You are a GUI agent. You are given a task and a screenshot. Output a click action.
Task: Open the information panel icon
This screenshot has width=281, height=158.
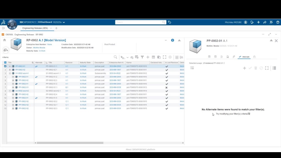172,40
